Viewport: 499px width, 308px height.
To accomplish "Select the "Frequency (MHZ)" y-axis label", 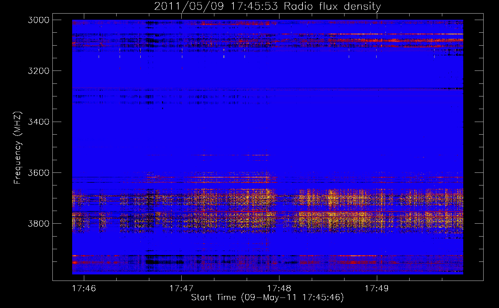I will pyautogui.click(x=18, y=148).
